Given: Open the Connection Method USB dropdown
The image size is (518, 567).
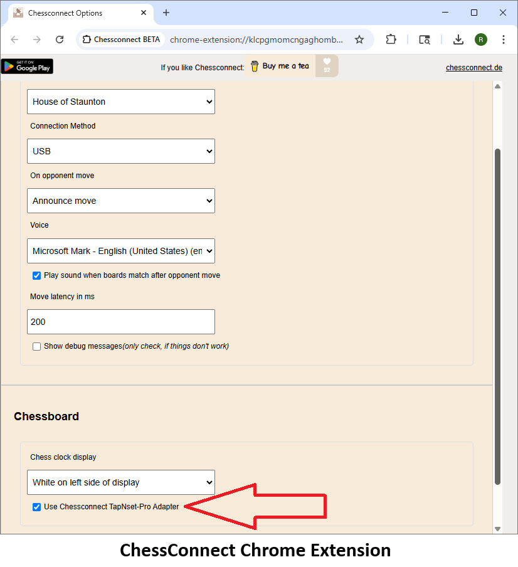Looking at the screenshot, I should tap(121, 151).
